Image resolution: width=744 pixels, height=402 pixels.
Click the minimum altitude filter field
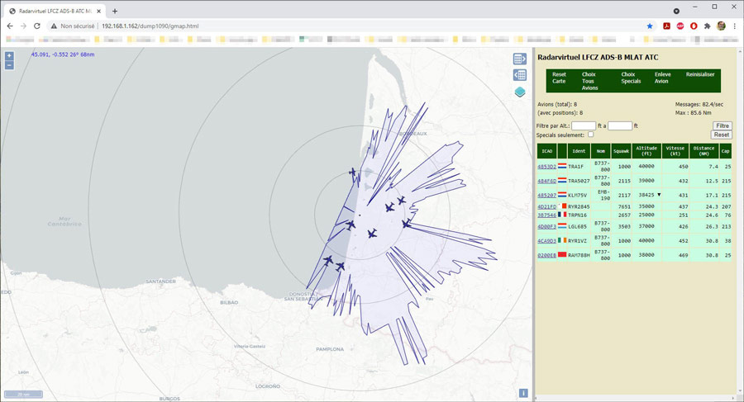pos(583,125)
